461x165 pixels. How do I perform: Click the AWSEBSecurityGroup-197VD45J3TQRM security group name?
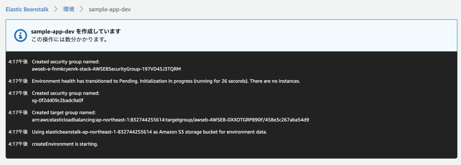coord(106,69)
